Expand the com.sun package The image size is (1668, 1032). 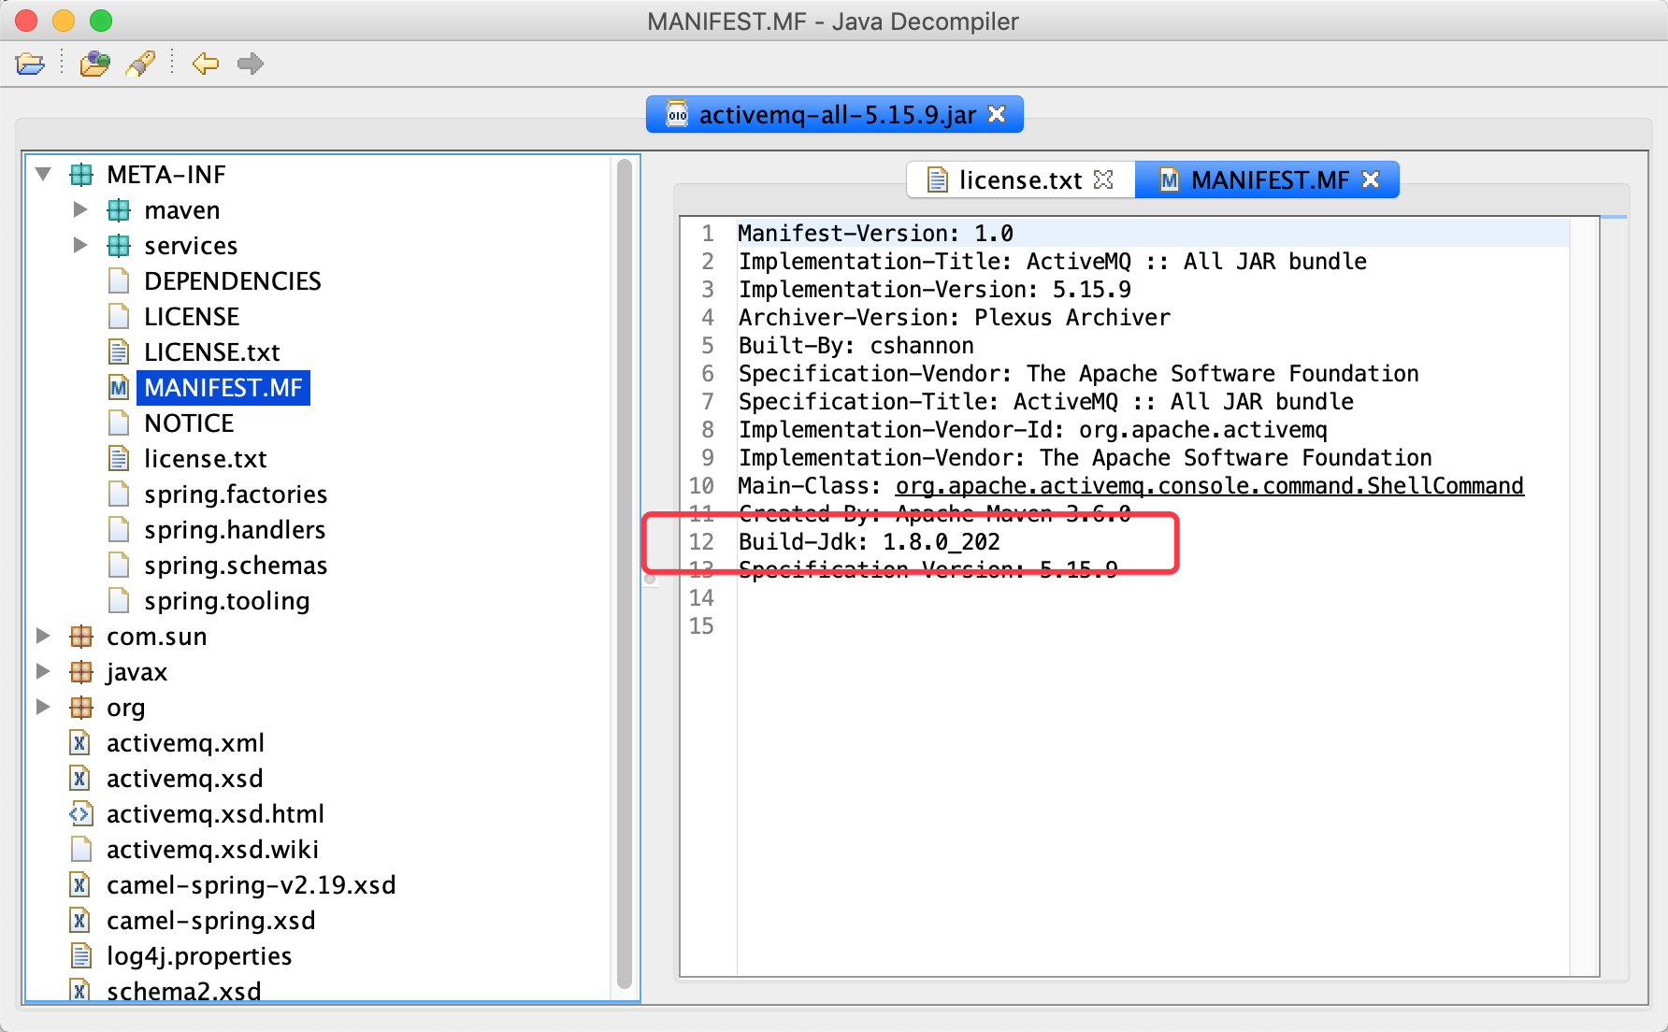43,636
